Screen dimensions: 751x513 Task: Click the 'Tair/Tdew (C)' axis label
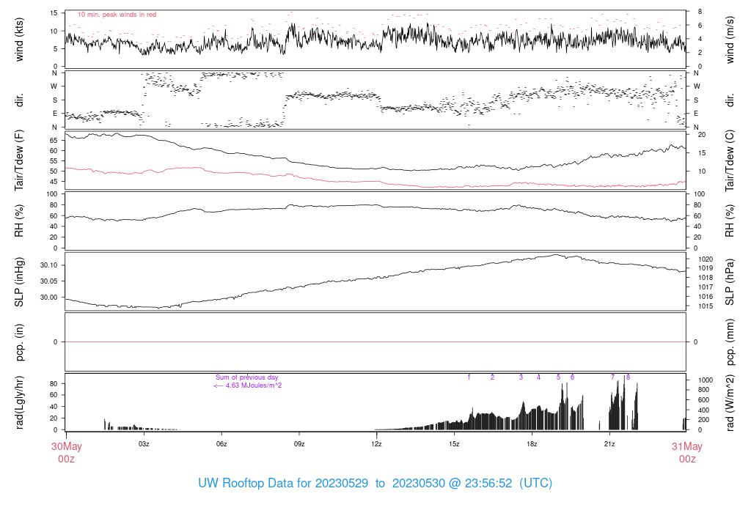730,160
